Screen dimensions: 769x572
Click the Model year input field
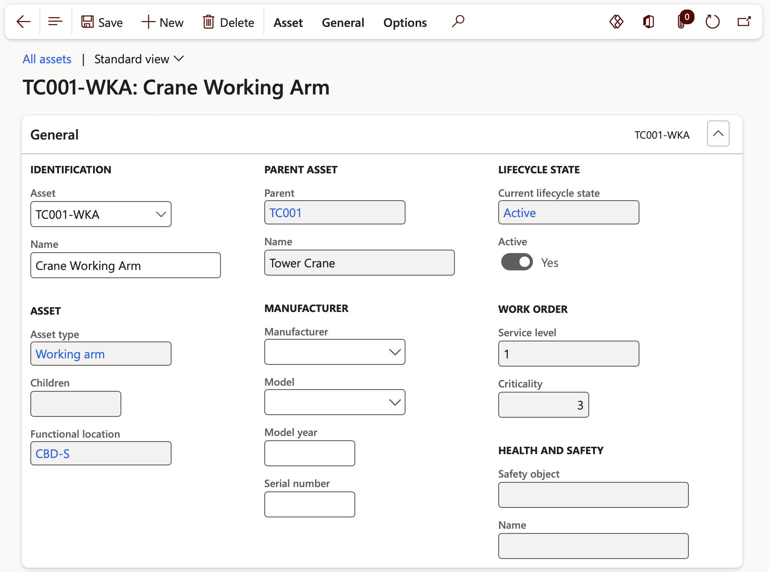[x=310, y=453]
